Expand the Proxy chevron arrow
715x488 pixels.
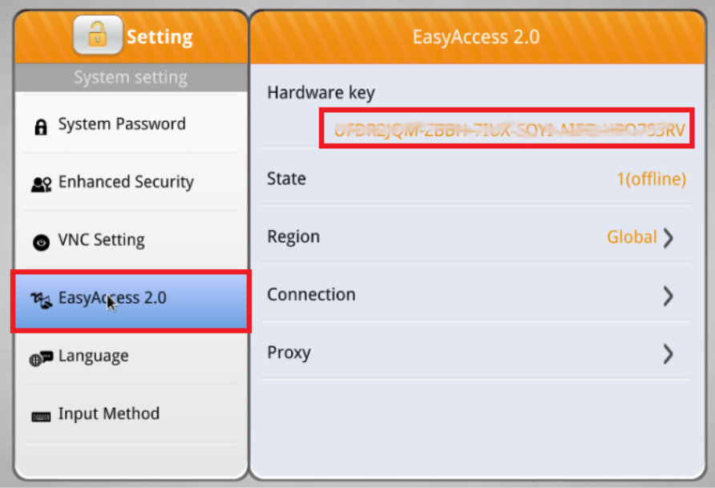(x=668, y=354)
